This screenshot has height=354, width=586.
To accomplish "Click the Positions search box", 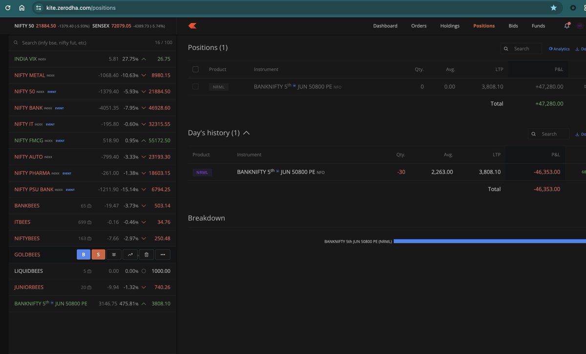I will [x=521, y=49].
